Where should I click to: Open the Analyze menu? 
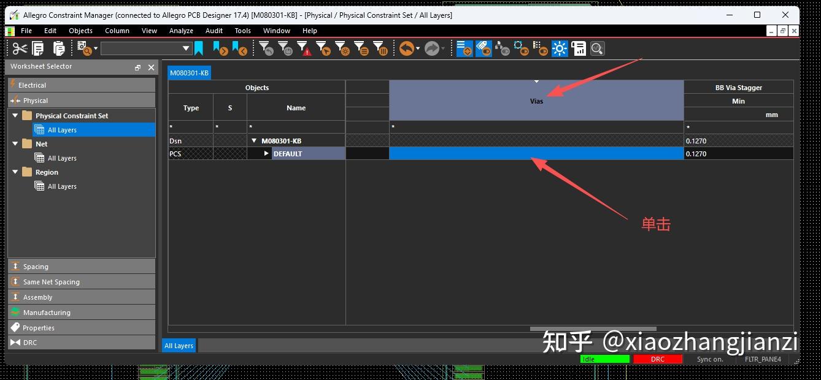[181, 31]
